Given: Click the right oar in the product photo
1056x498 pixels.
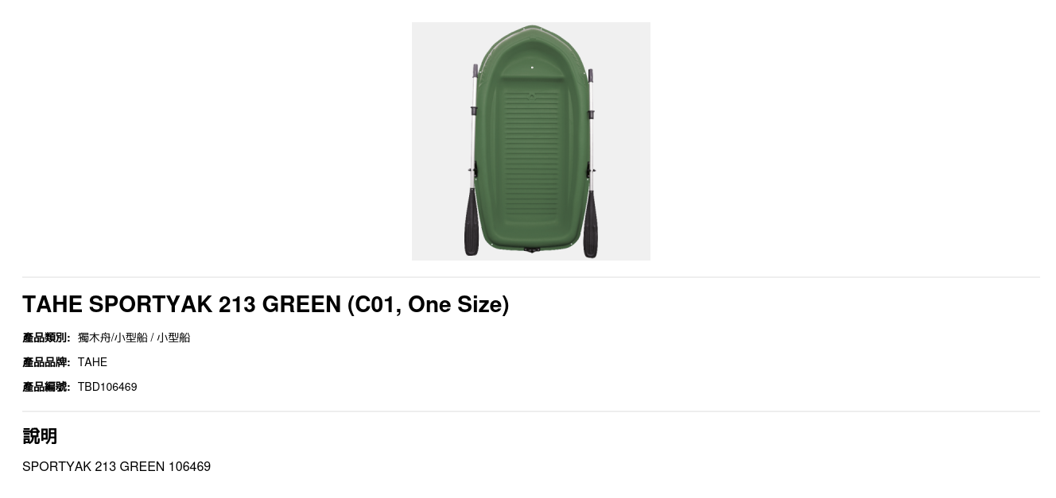Looking at the screenshot, I should point(590,163).
